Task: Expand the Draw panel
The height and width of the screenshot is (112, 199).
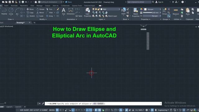Action: pyautogui.click(x=11, y=19)
